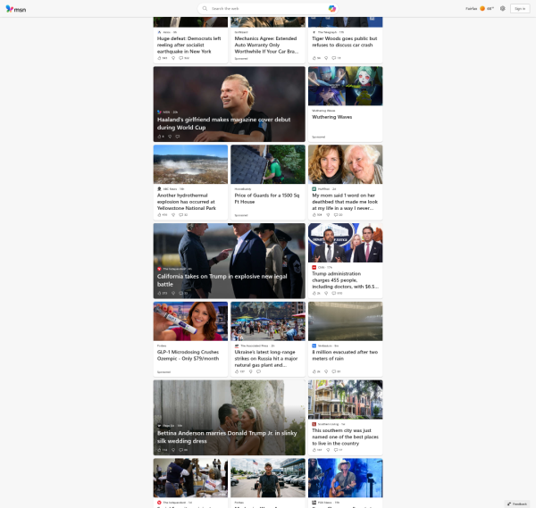Dislike the Democrats socialist earthquake article
The height and width of the screenshot is (508, 536).
(173, 58)
